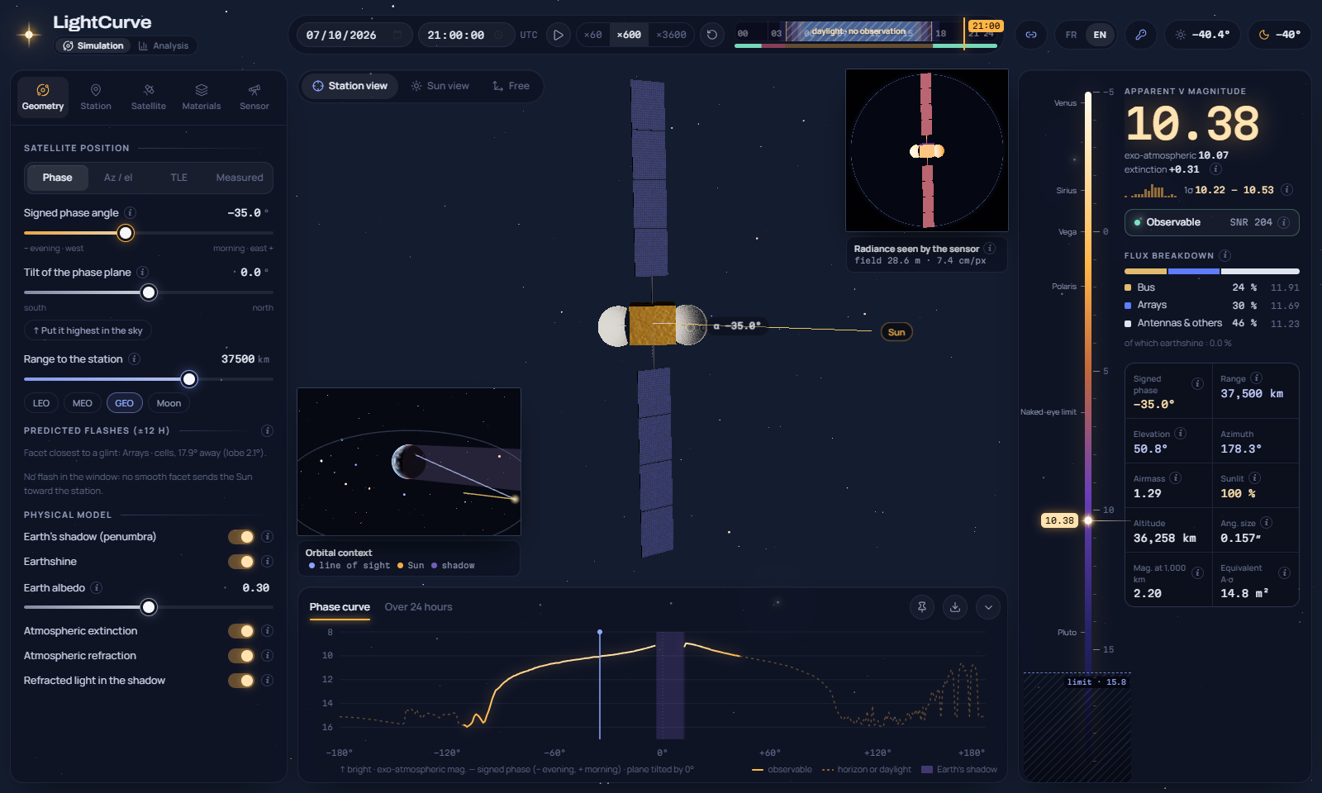Show info for Tilt of the phase plane

click(143, 273)
